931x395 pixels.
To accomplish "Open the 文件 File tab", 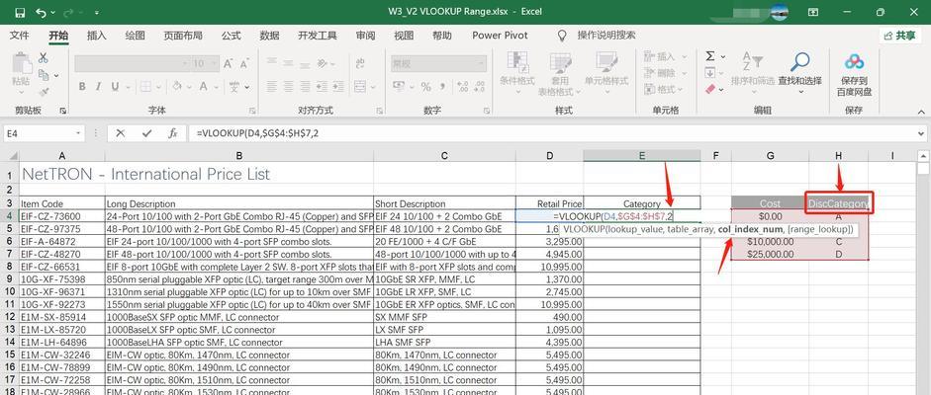I will pyautogui.click(x=20, y=36).
